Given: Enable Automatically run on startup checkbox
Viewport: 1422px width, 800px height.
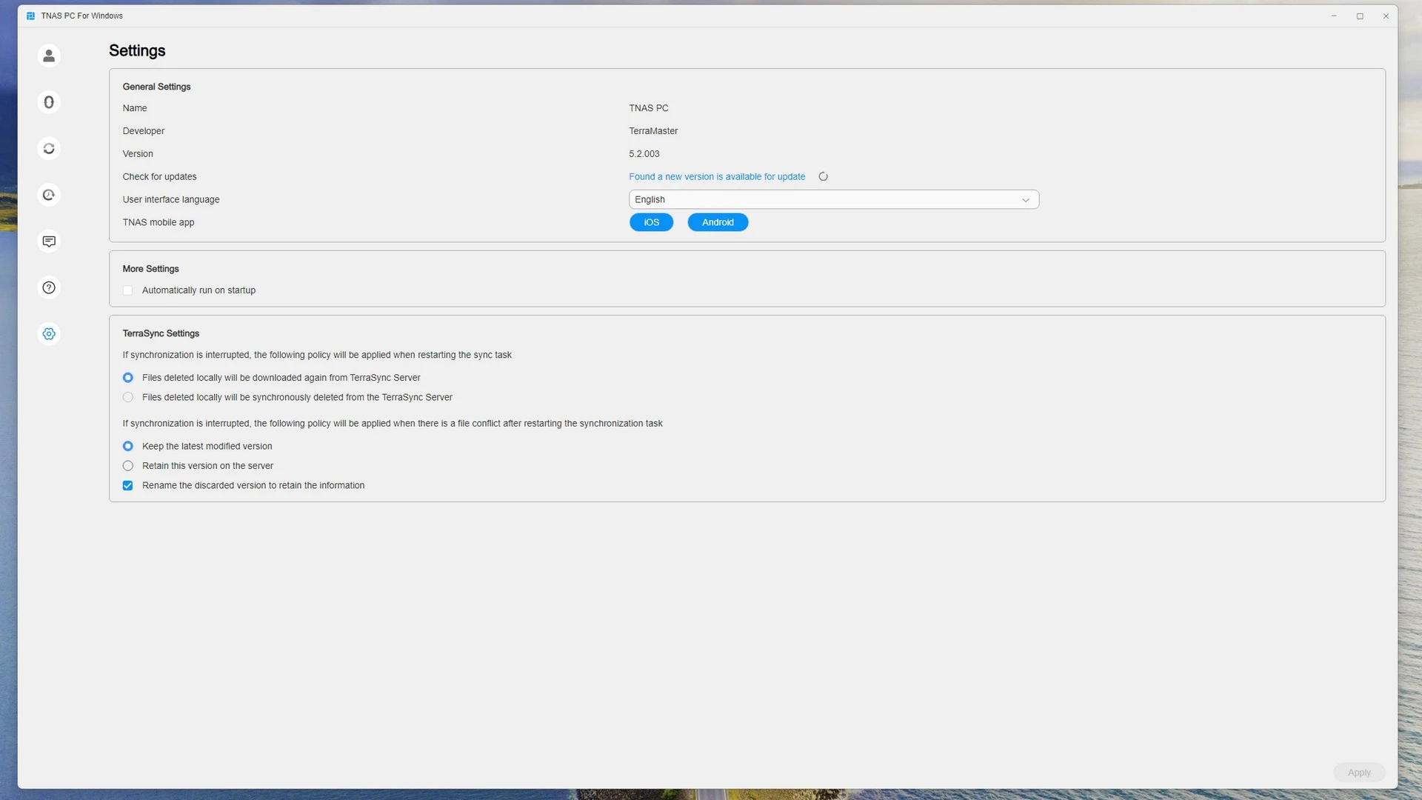Looking at the screenshot, I should (x=128, y=290).
